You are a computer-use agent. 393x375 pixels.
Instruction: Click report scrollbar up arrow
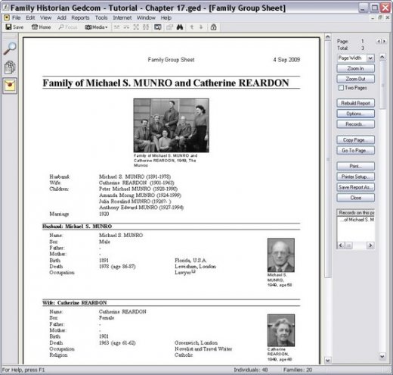point(327,37)
